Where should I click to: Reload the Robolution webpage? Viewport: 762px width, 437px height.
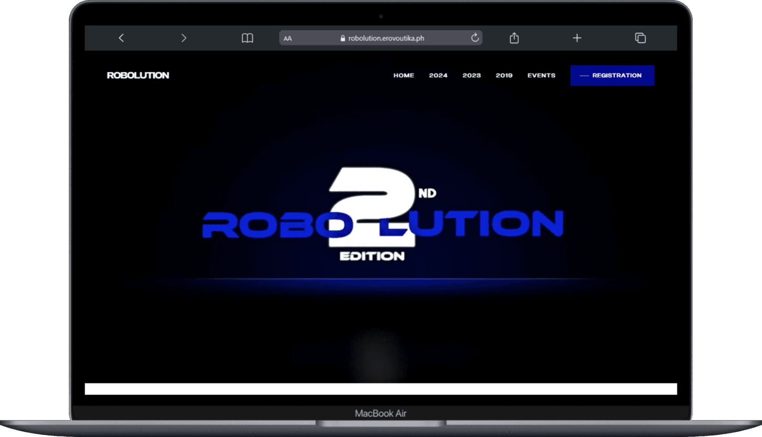pyautogui.click(x=475, y=38)
